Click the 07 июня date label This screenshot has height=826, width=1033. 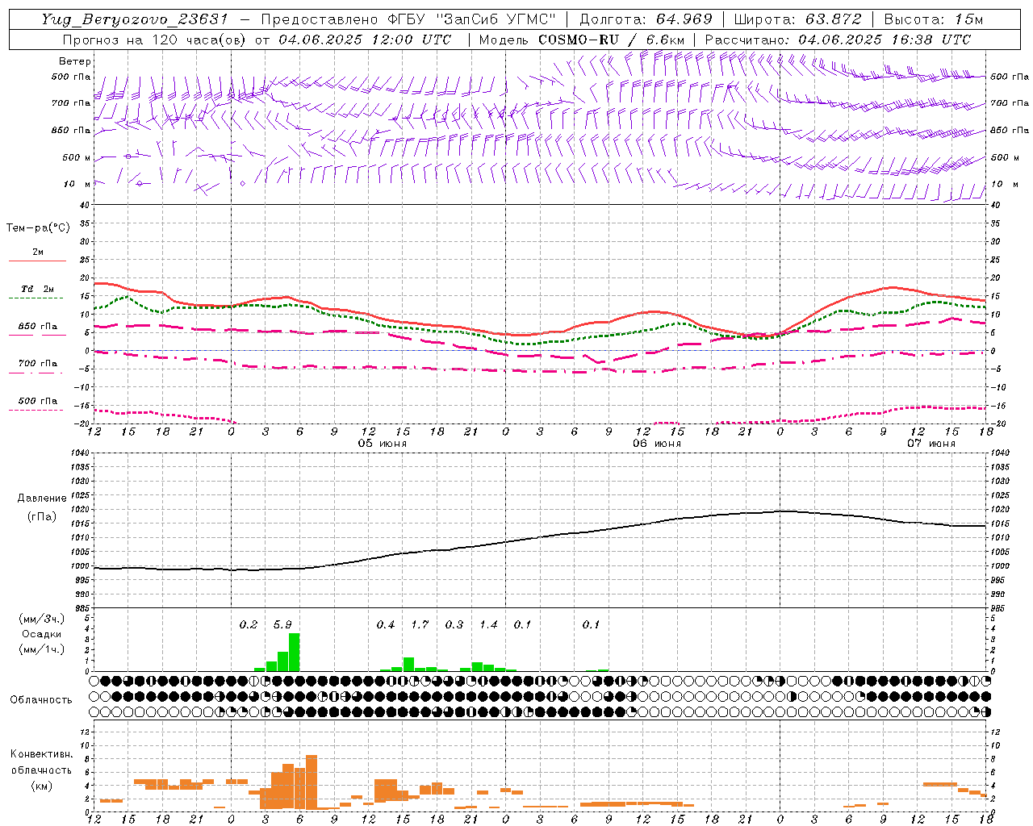click(x=931, y=444)
